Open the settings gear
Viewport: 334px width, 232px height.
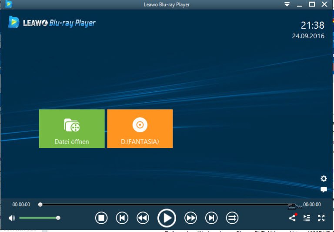click(x=324, y=179)
